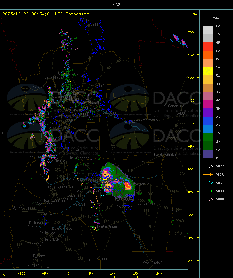Click the Sta.Isabel map label
Image resolution: width=233 pixels, height=278 pixels.
click(x=153, y=263)
